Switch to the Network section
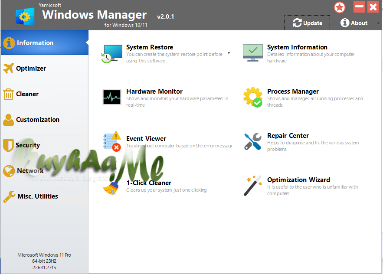The width and height of the screenshot is (383, 274). (x=44, y=171)
